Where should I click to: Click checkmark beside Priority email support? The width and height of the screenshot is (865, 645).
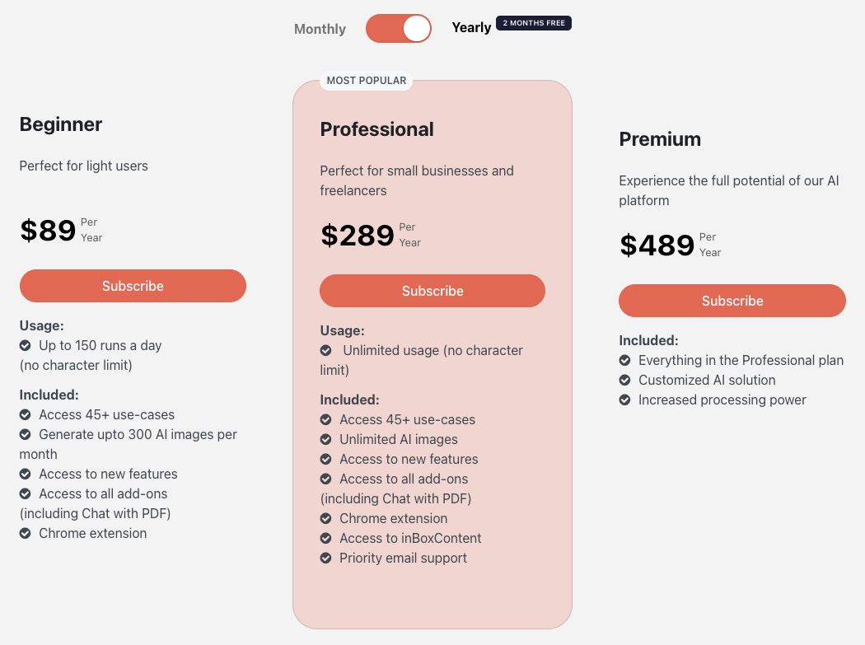(x=326, y=559)
